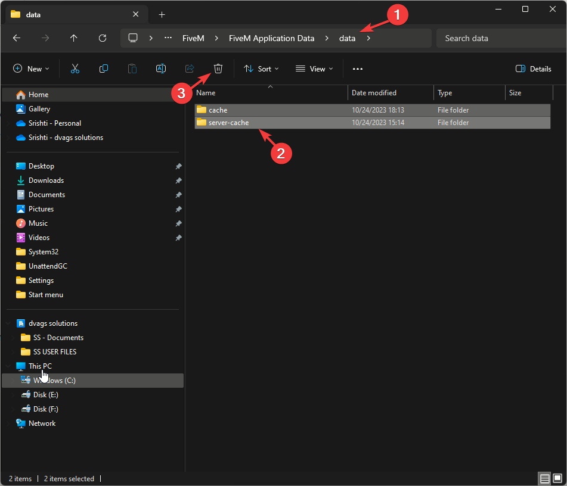Click the Paste clipboard icon

(x=132, y=68)
